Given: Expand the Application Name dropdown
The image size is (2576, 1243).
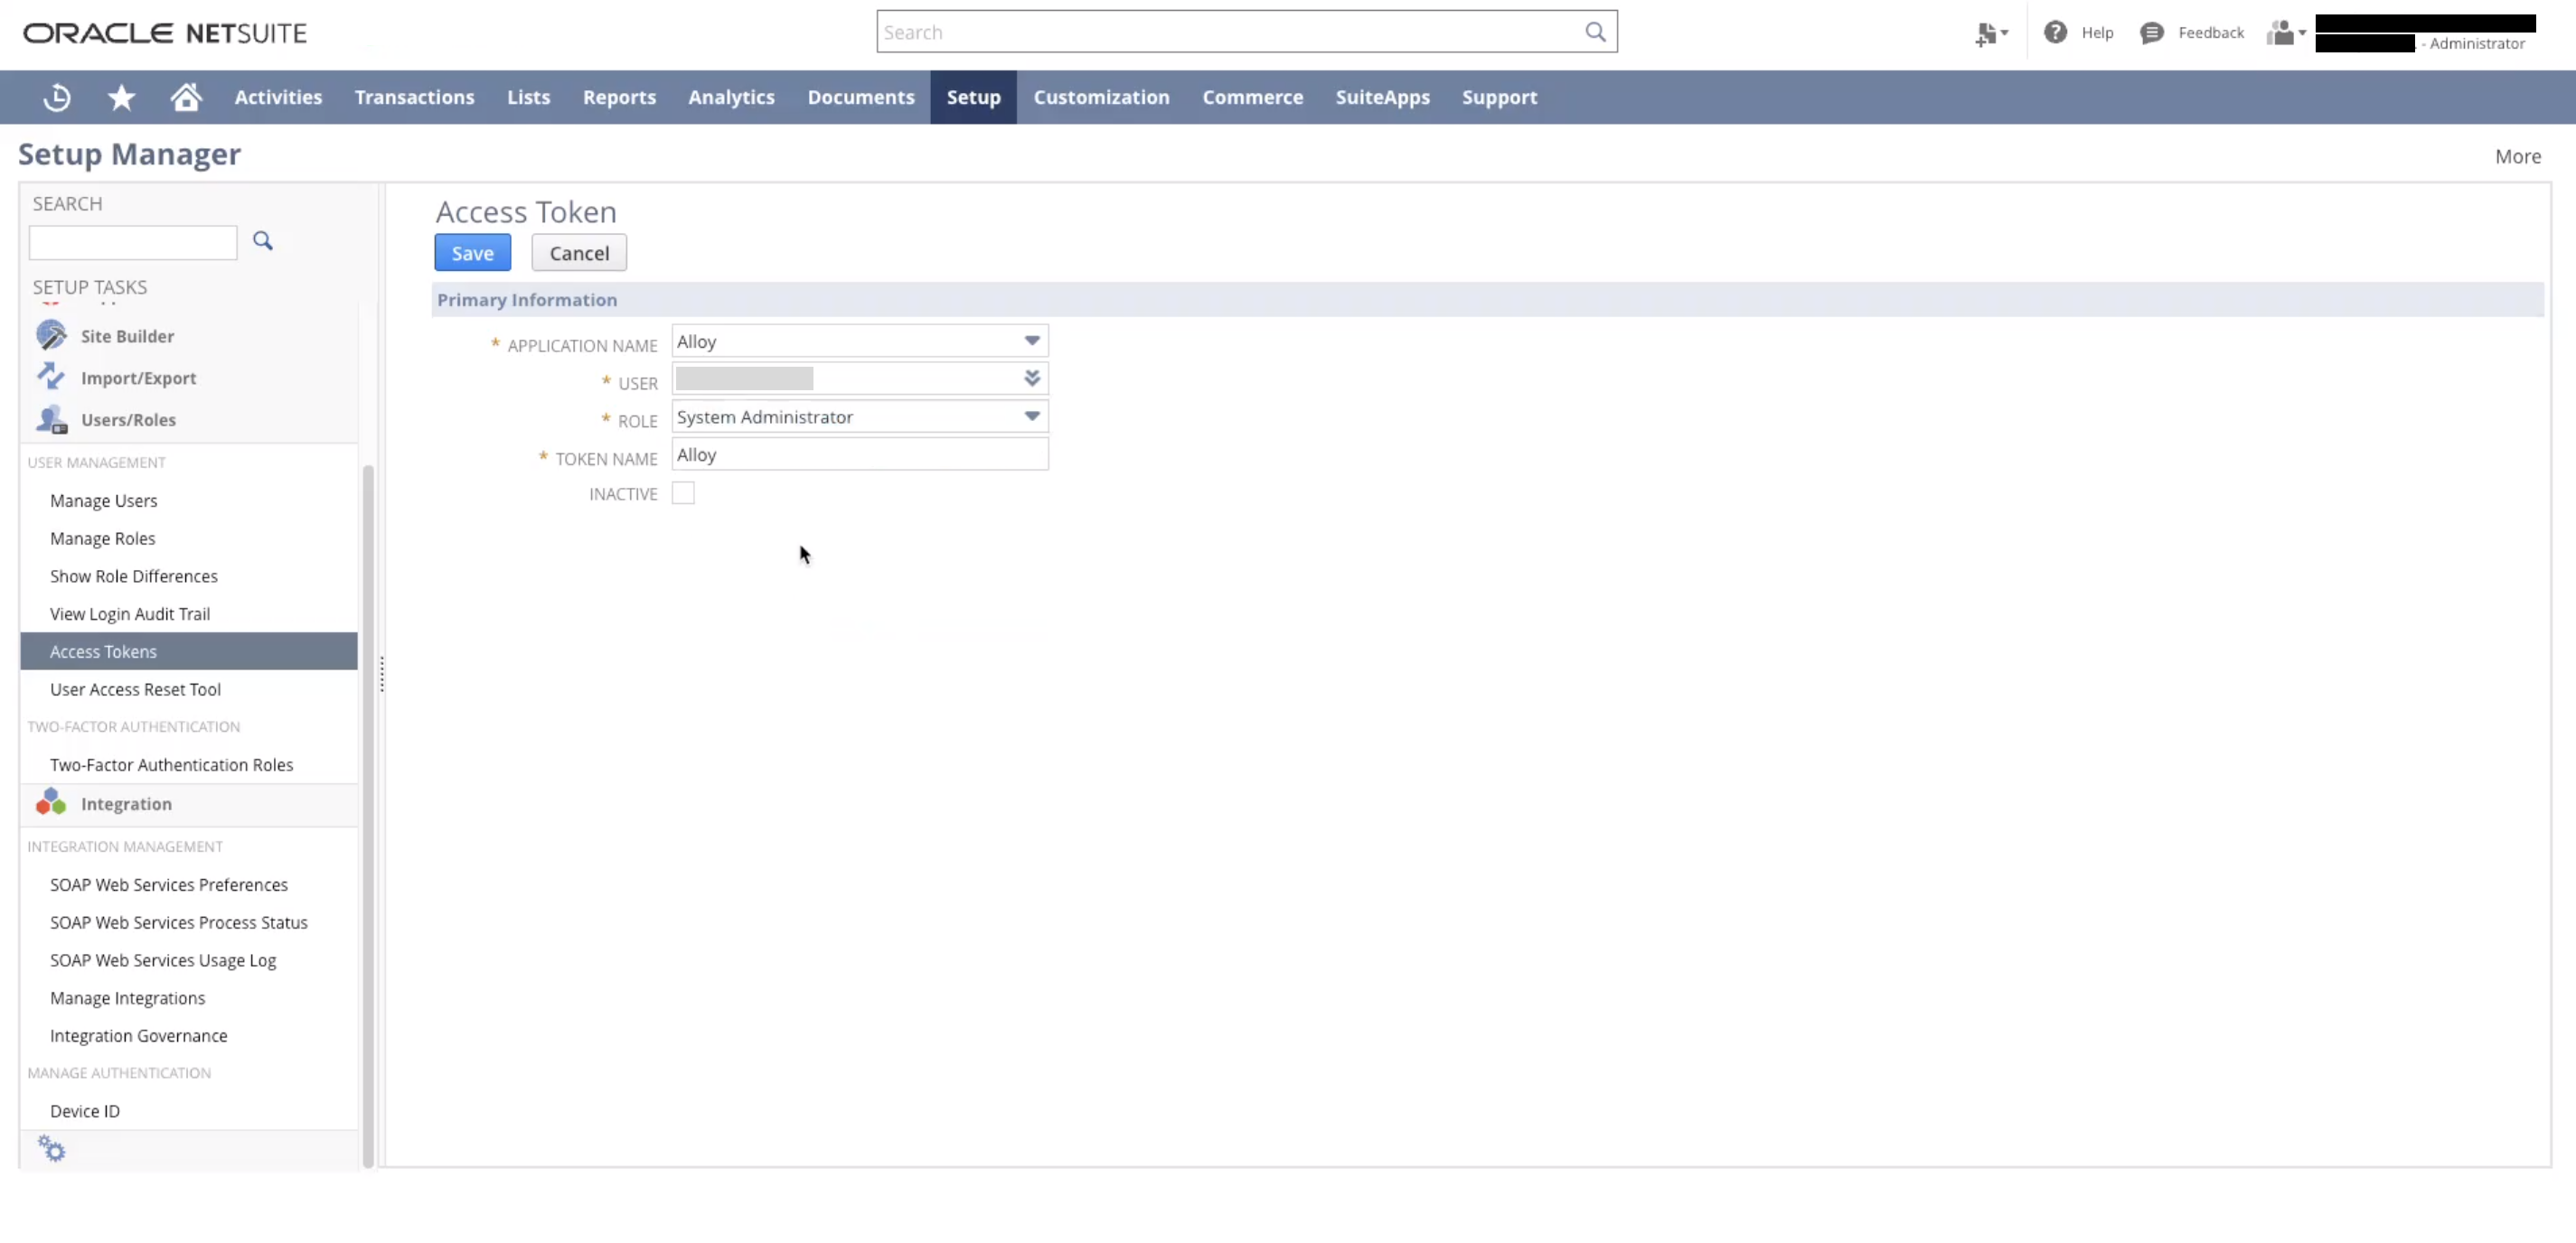Looking at the screenshot, I should [1032, 341].
